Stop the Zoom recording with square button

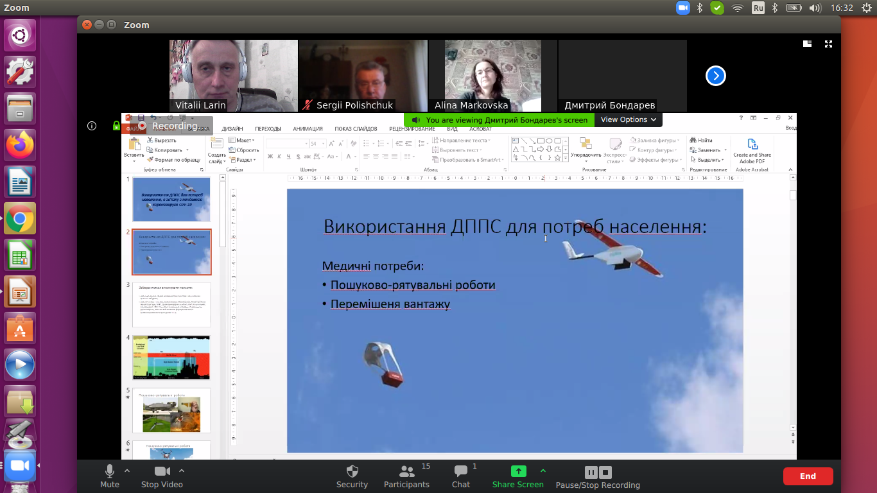point(605,472)
